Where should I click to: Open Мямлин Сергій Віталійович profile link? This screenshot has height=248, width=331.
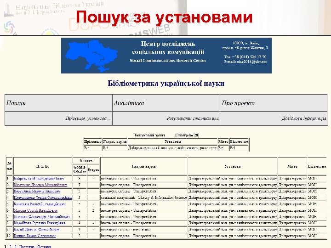tap(35, 210)
